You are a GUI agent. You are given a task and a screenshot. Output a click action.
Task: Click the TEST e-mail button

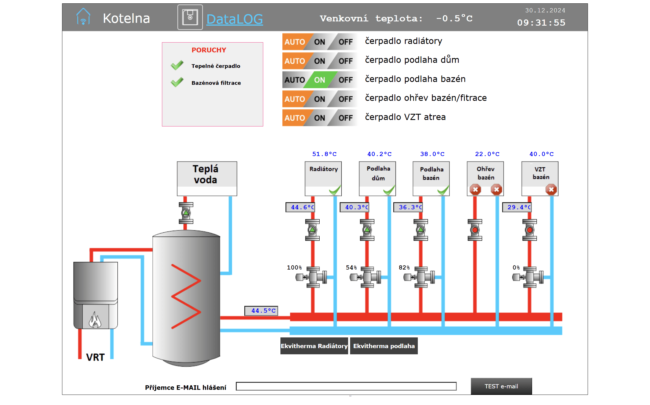point(501,386)
